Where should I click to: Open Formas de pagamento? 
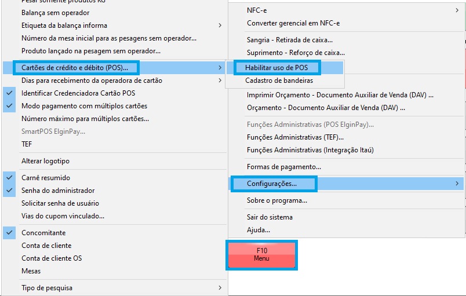(x=283, y=167)
